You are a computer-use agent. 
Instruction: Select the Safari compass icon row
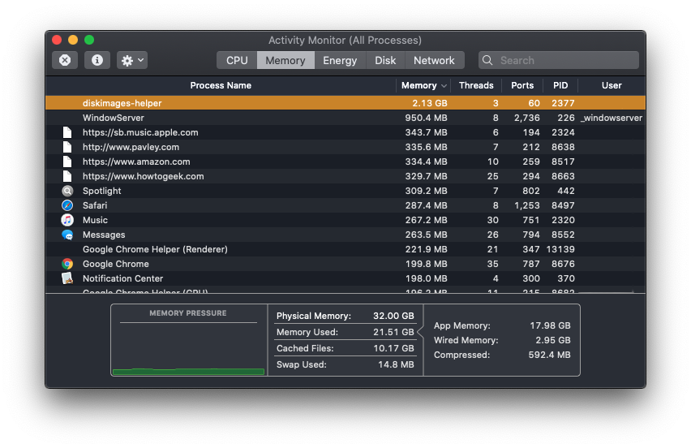click(67, 205)
